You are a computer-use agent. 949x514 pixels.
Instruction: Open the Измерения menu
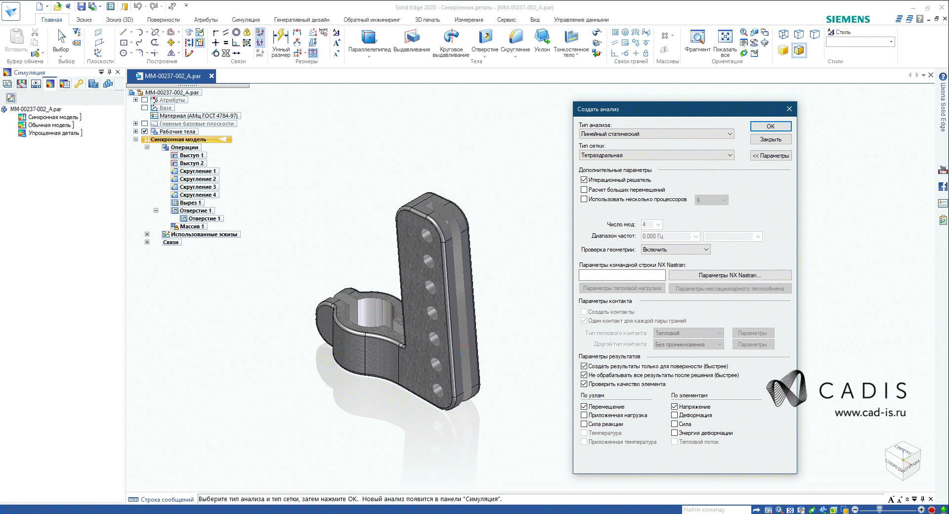pos(469,20)
